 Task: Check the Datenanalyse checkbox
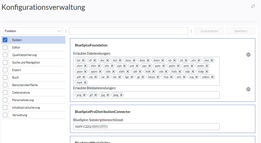5,93
